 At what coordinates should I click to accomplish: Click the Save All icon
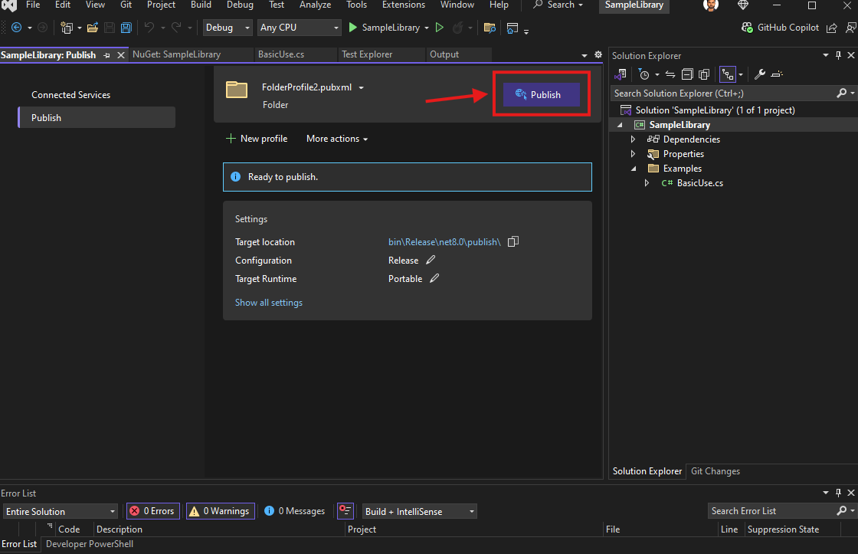[126, 28]
